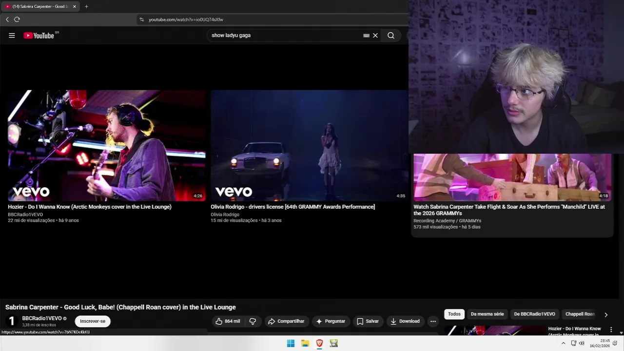Image resolution: width=624 pixels, height=351 pixels.
Task: Reload the page with the refresh icon
Action: [17, 19]
